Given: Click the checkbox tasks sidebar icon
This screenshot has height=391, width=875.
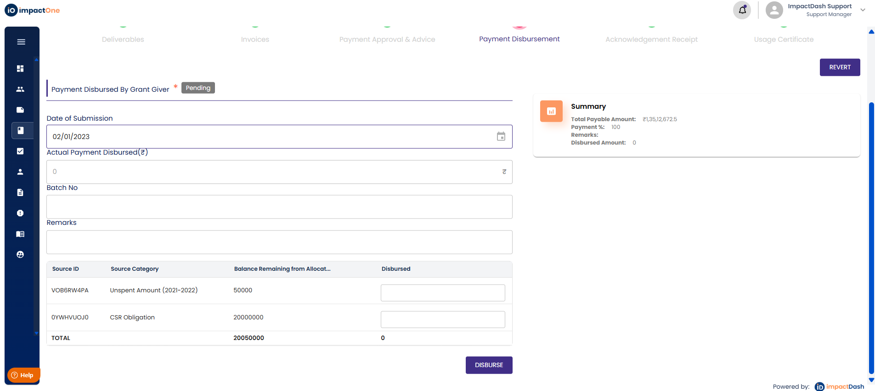Looking at the screenshot, I should coord(20,151).
